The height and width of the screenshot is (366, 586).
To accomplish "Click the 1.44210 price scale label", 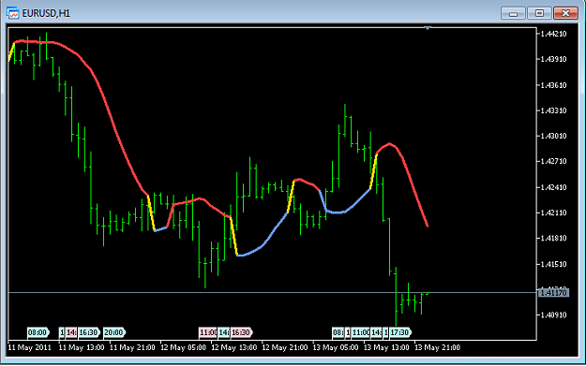I will coord(553,34).
